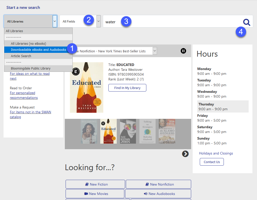Click the large Educated book cover image
Screen dimensions: 257x200
click(87, 87)
